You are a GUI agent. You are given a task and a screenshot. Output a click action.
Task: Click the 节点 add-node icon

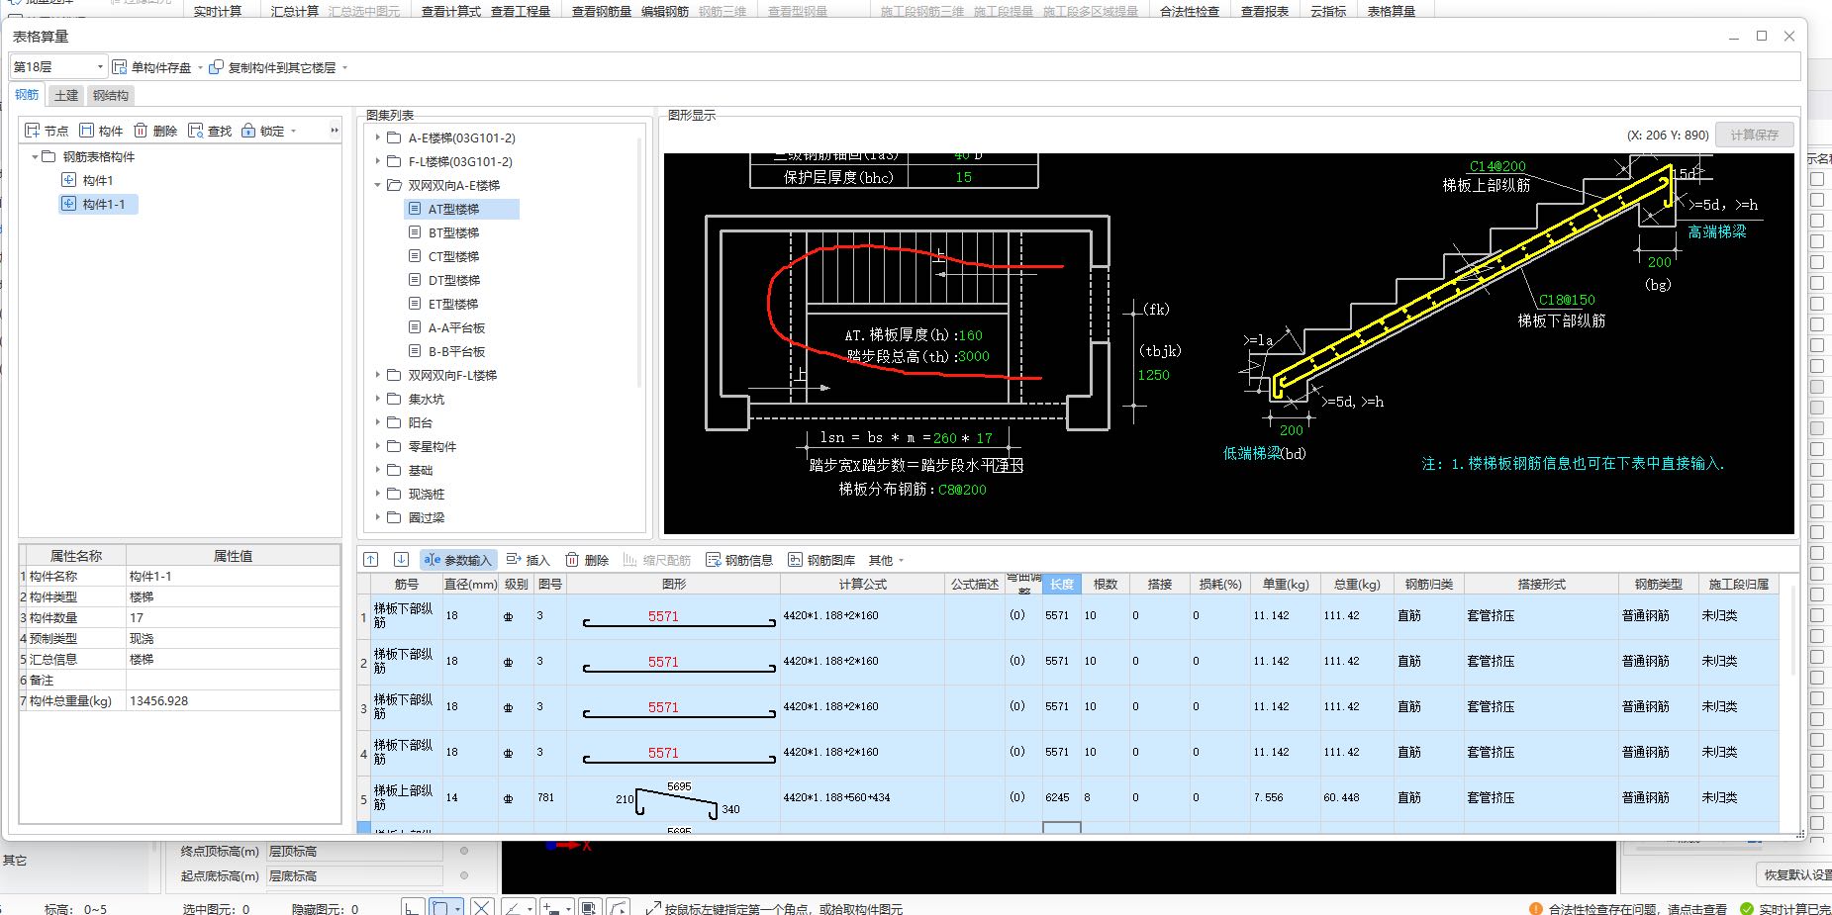click(x=33, y=131)
